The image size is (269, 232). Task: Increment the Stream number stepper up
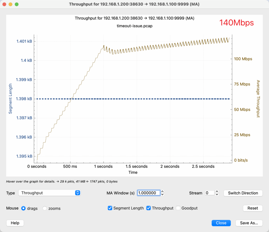[217, 192]
